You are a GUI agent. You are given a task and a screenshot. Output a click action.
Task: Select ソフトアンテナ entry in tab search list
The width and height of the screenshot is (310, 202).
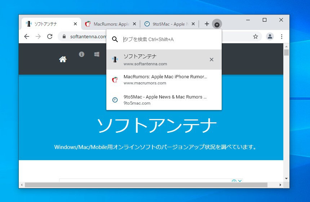pos(164,60)
